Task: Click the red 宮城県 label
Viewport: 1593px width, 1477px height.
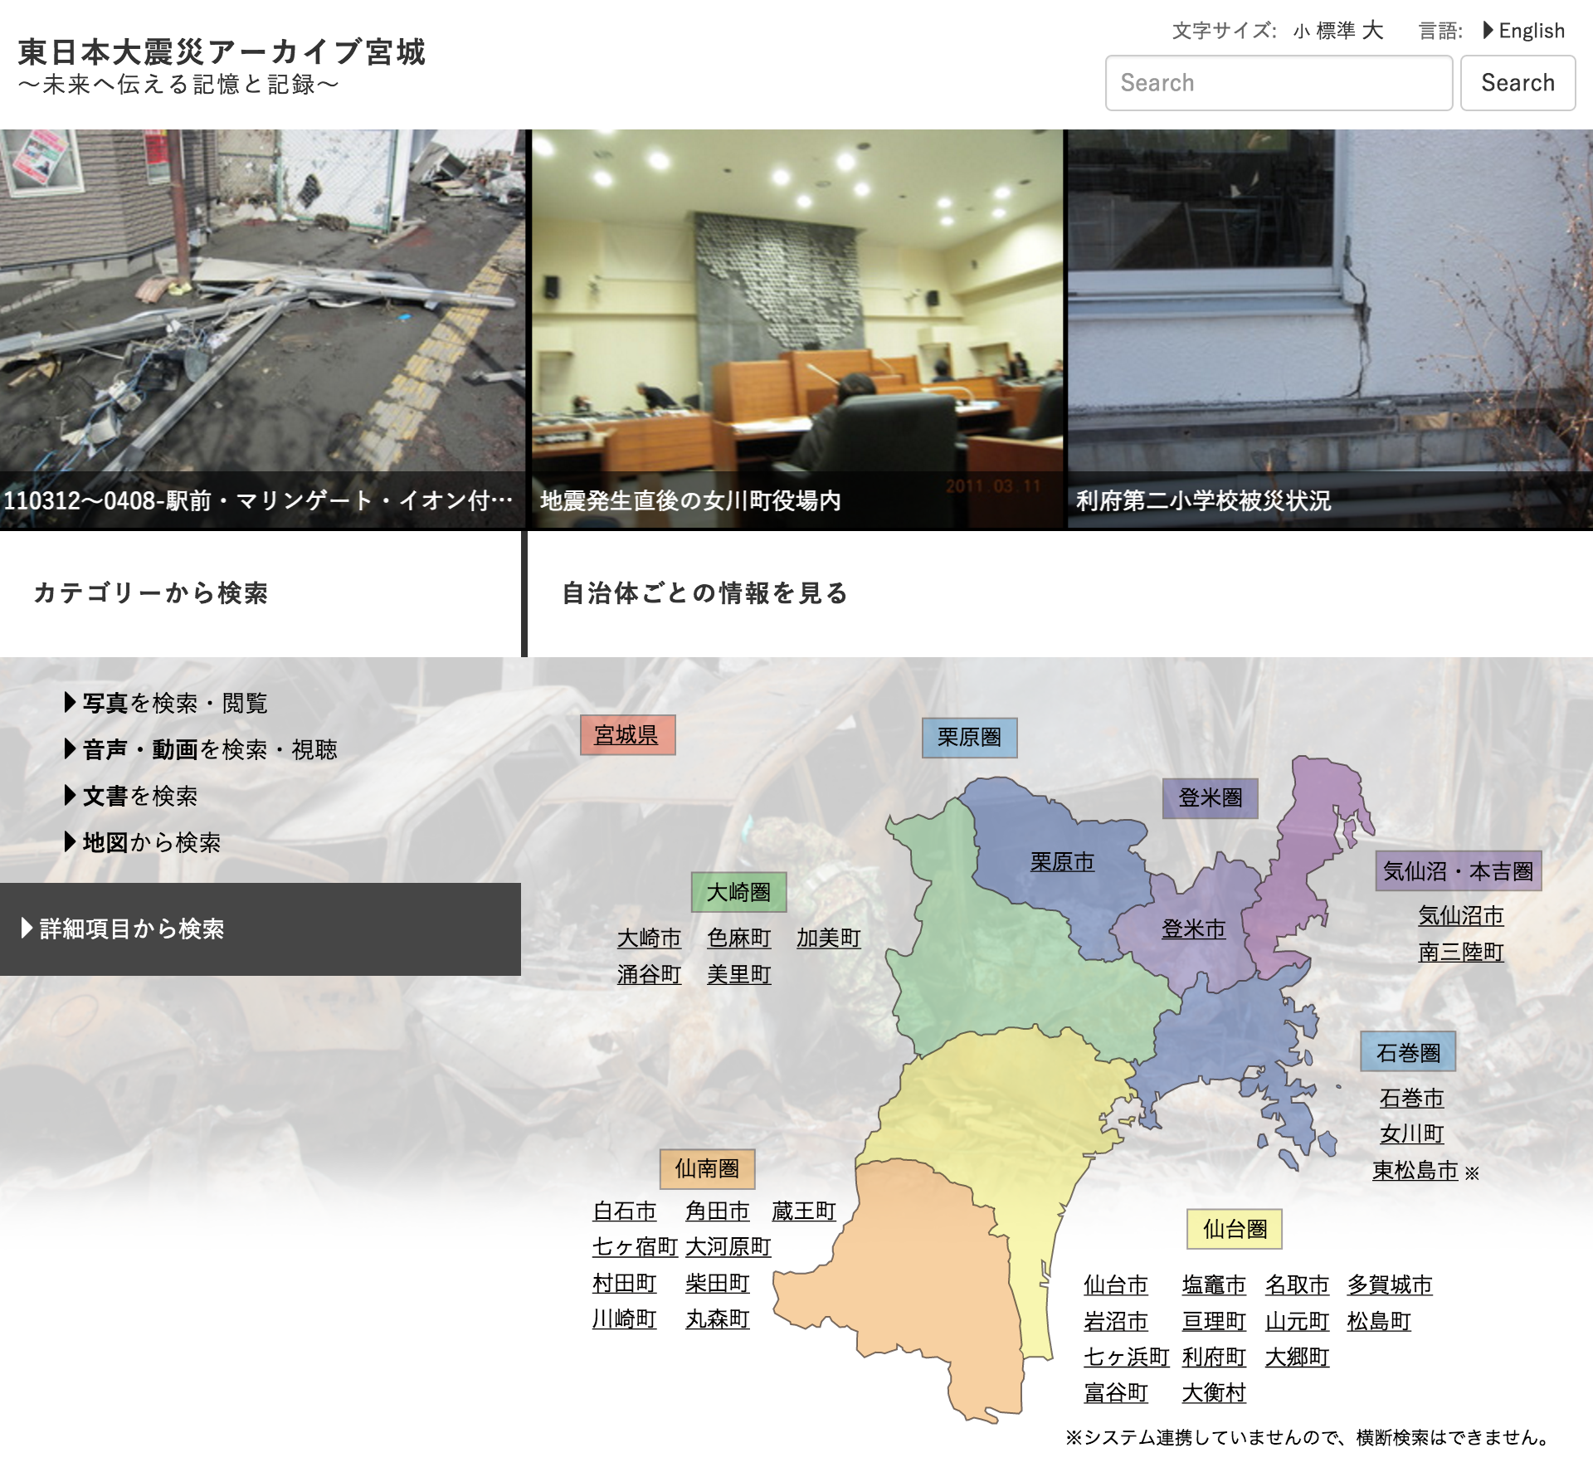Action: (x=627, y=735)
